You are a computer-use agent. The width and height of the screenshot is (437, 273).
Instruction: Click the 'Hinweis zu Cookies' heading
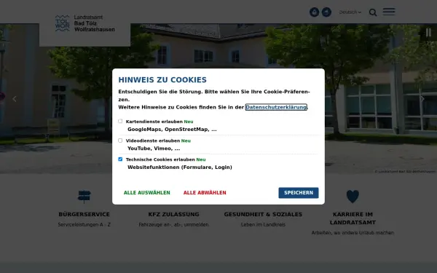(x=162, y=80)
